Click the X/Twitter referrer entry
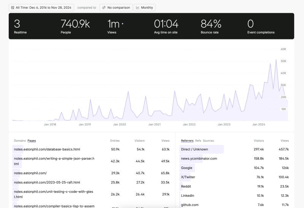This screenshot has height=208, width=304. [x=189, y=177]
